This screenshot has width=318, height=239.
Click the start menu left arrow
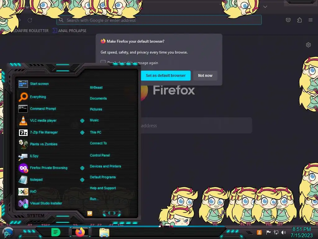(109, 213)
